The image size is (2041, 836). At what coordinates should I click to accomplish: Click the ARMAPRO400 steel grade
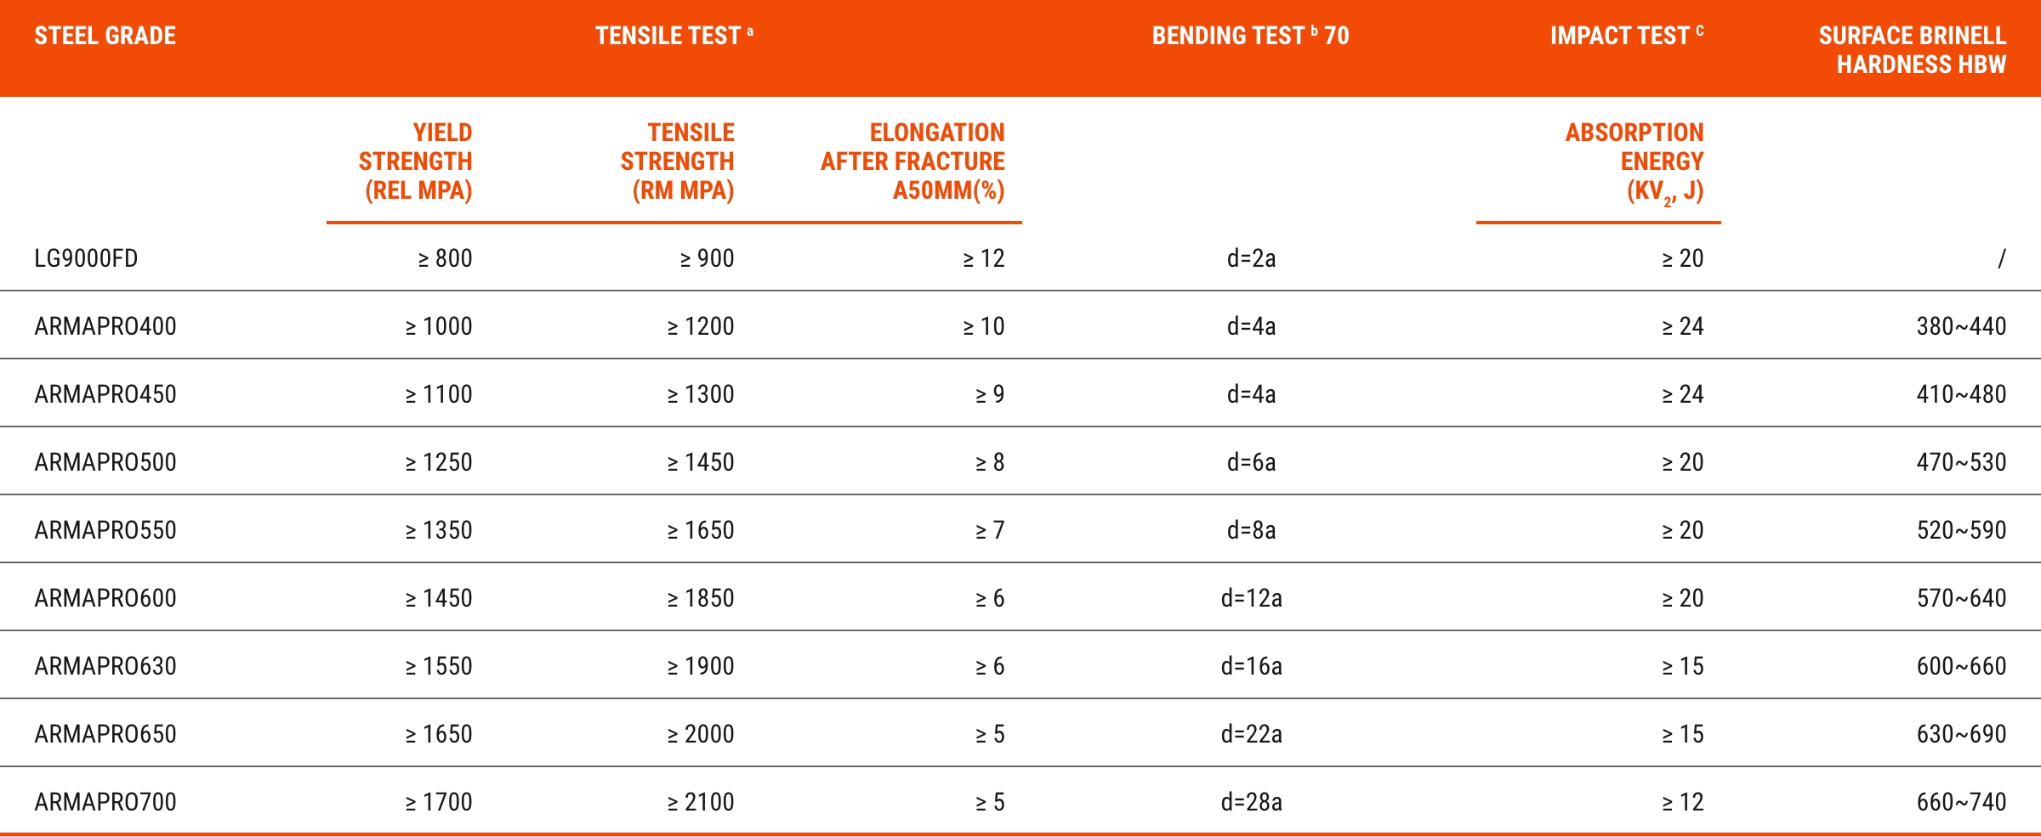105,326
